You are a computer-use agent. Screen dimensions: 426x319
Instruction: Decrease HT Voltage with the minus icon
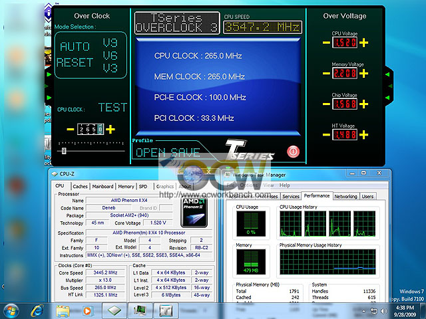(x=326, y=134)
